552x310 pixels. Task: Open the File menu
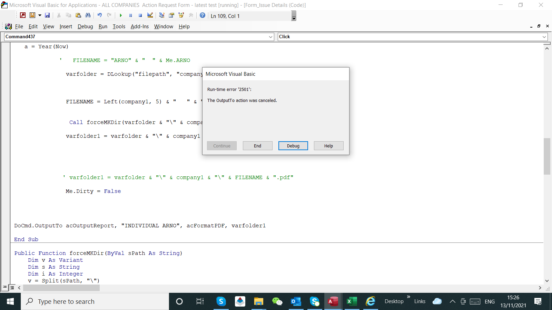coord(19,27)
